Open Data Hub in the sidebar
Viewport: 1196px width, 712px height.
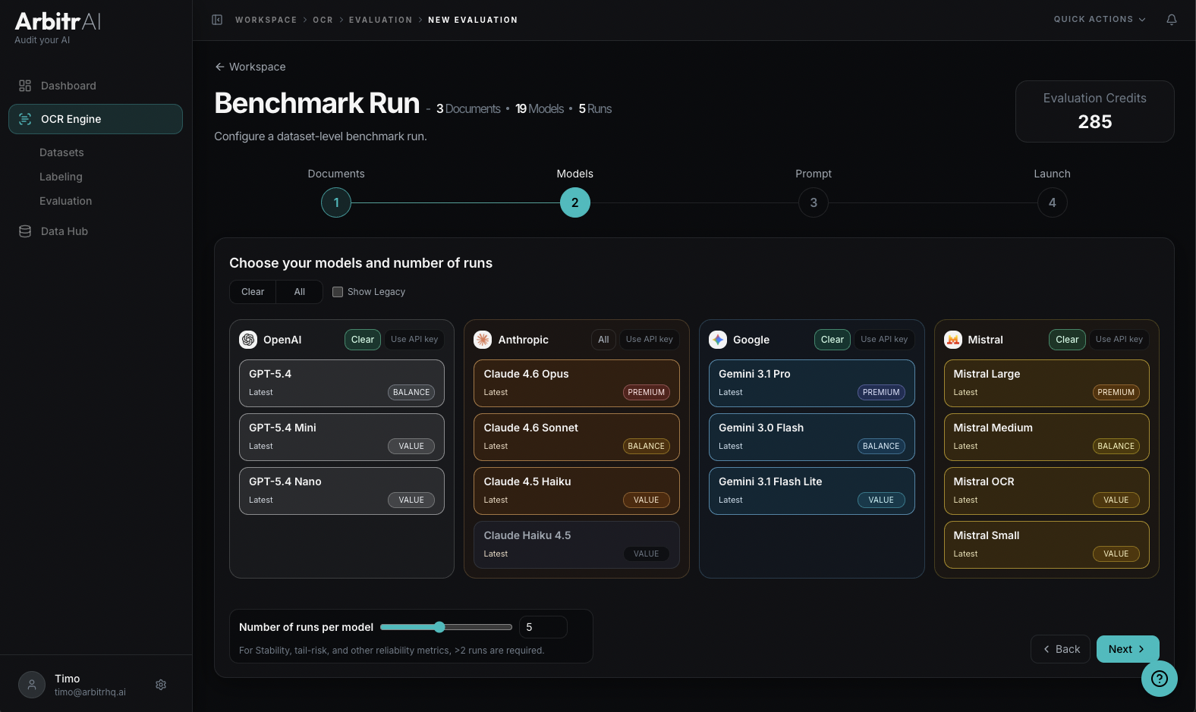coord(96,231)
